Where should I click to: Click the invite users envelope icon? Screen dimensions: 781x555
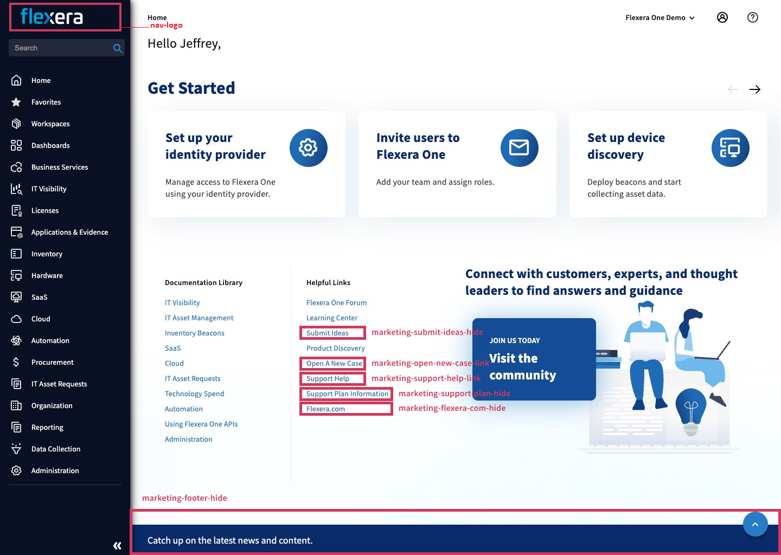click(519, 148)
